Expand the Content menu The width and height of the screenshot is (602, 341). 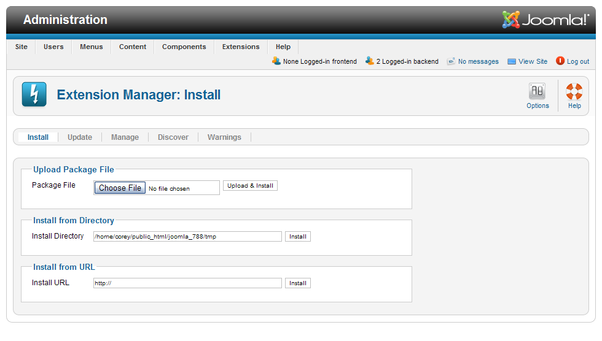133,47
